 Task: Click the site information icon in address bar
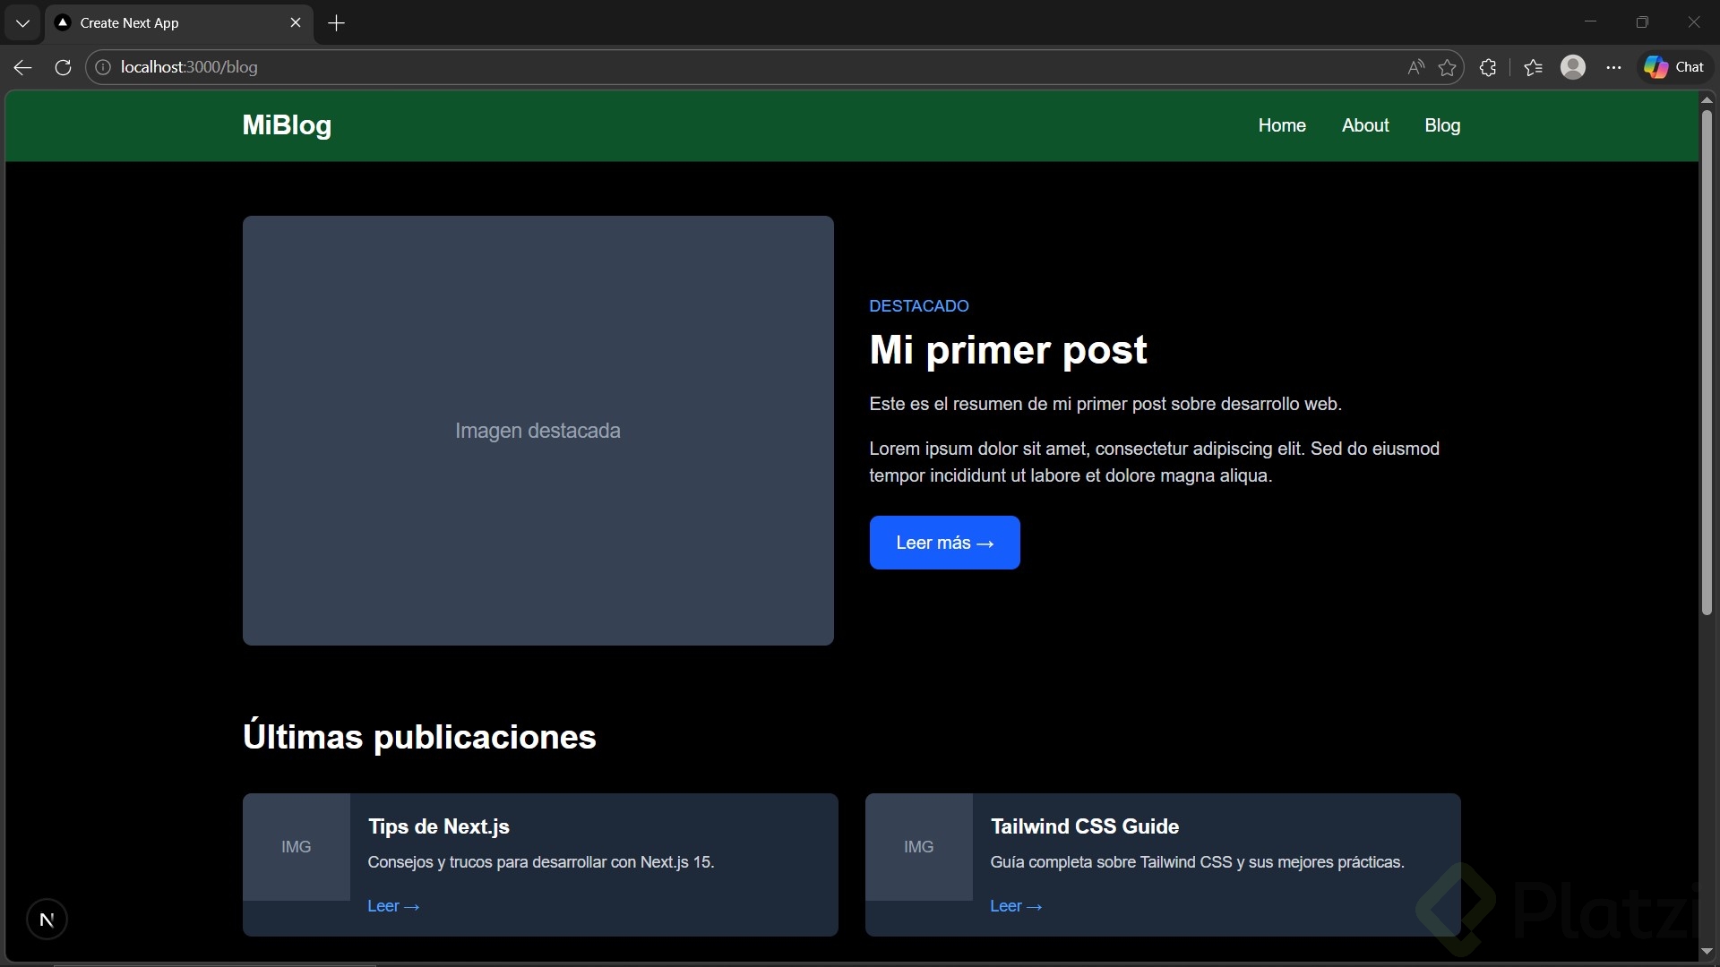[103, 67]
